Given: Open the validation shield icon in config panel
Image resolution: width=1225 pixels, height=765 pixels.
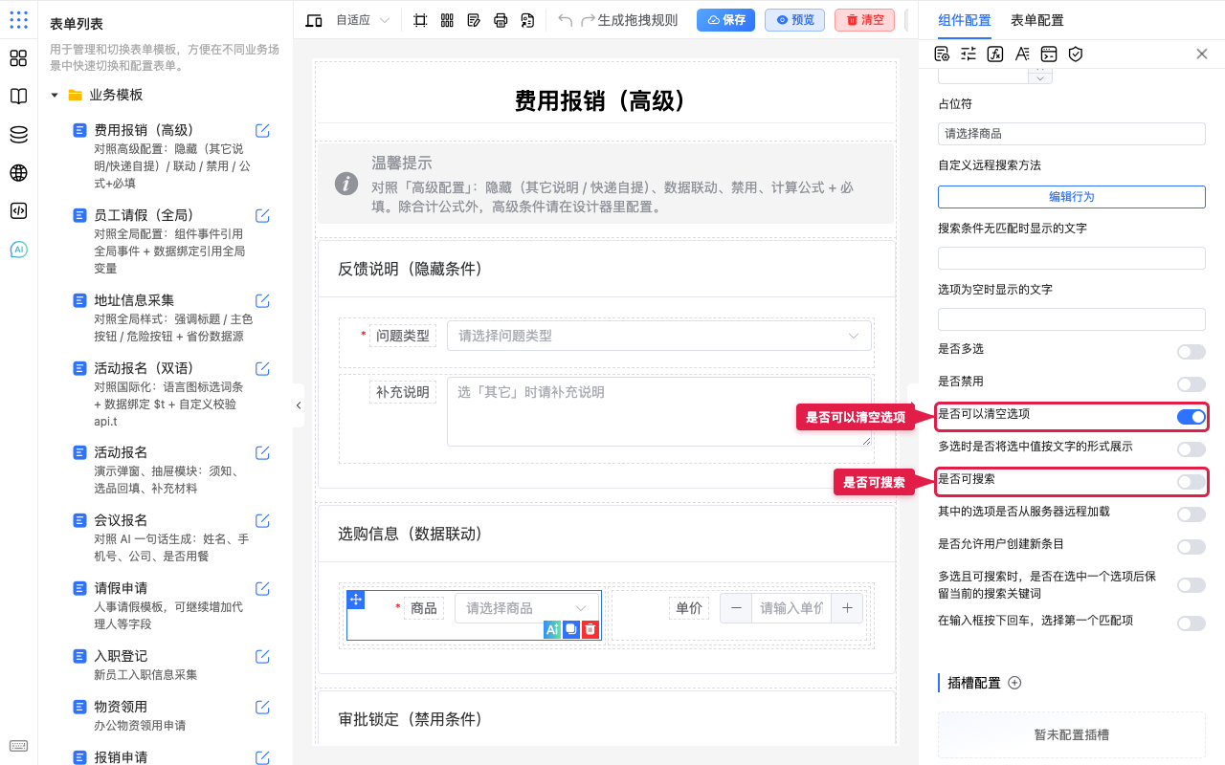Looking at the screenshot, I should (1076, 54).
